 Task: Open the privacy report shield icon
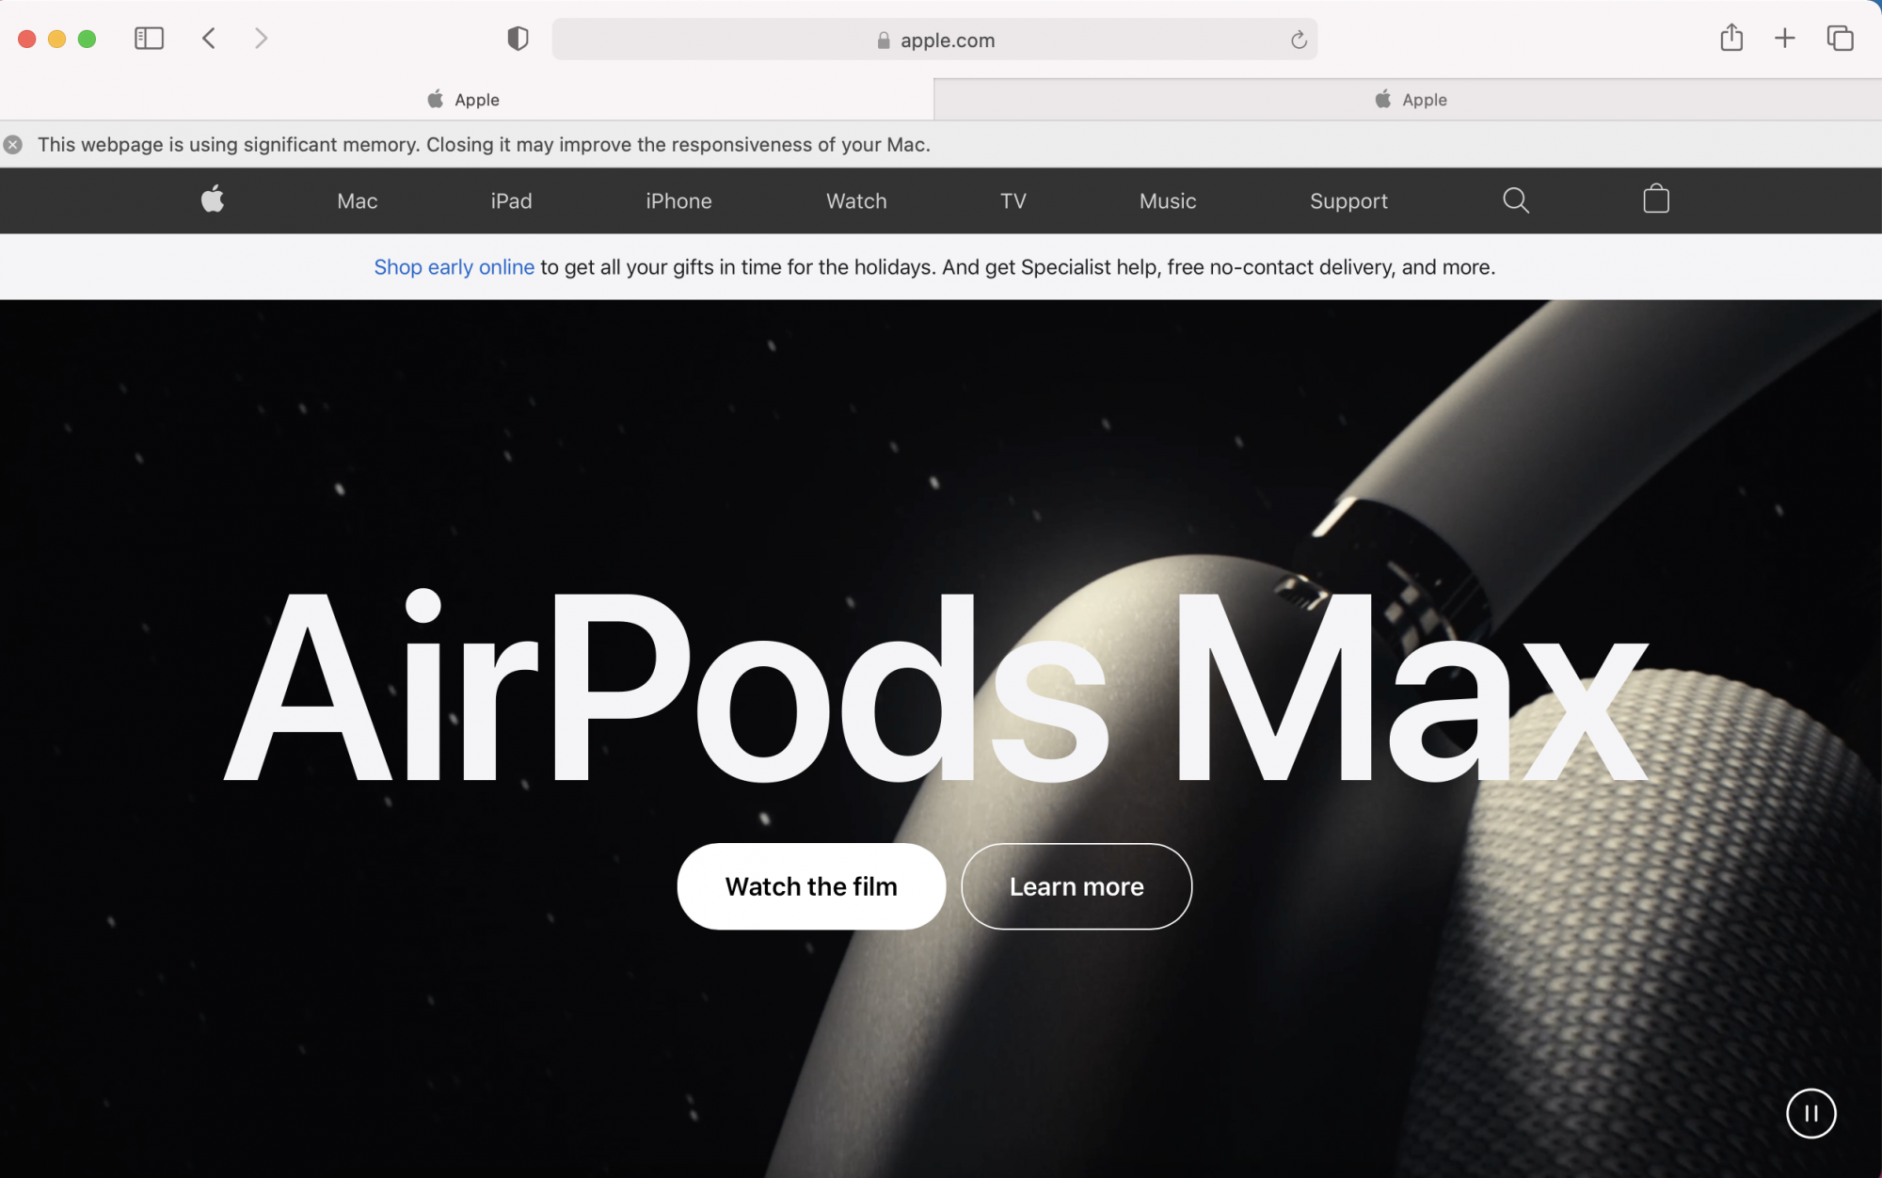coord(518,39)
